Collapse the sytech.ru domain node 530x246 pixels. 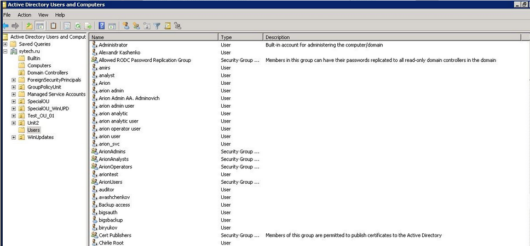tap(5, 51)
